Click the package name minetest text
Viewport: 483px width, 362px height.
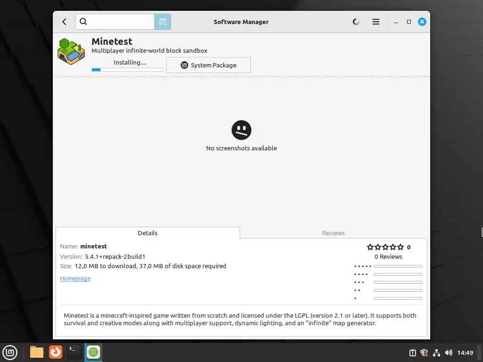(x=94, y=246)
